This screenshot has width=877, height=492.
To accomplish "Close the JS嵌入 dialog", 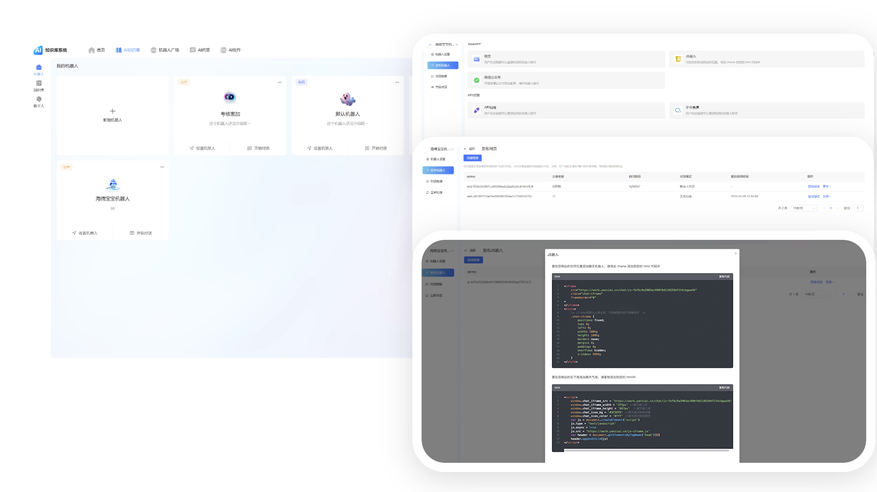I will [x=735, y=253].
